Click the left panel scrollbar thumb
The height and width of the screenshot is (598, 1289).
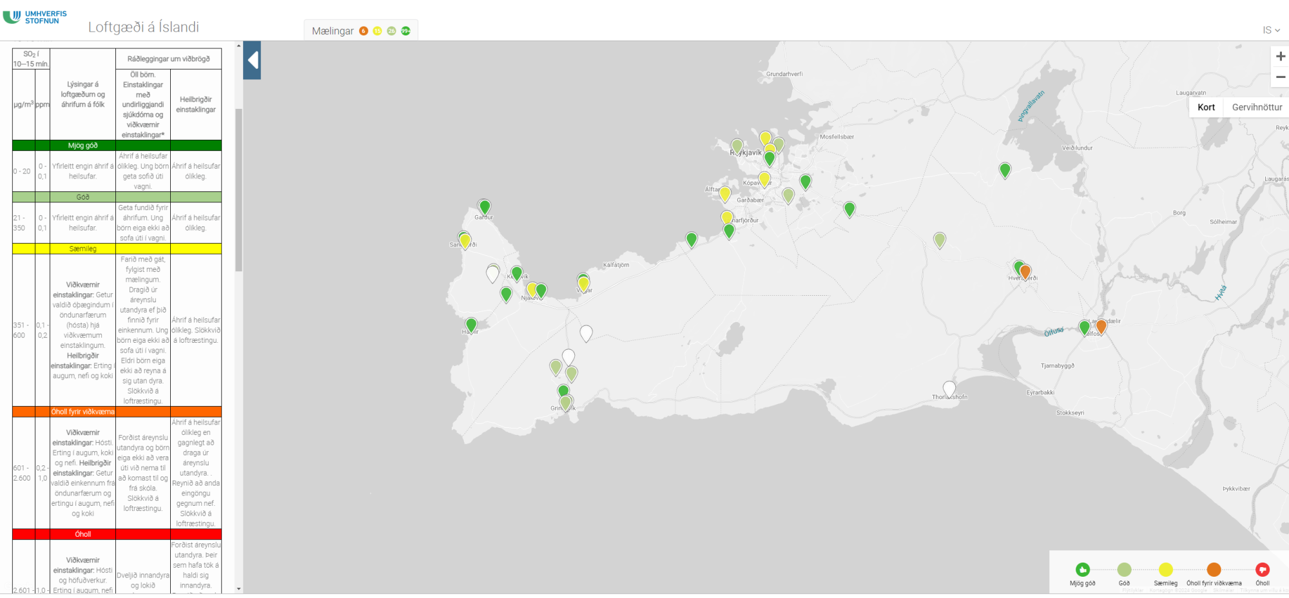tap(238, 190)
